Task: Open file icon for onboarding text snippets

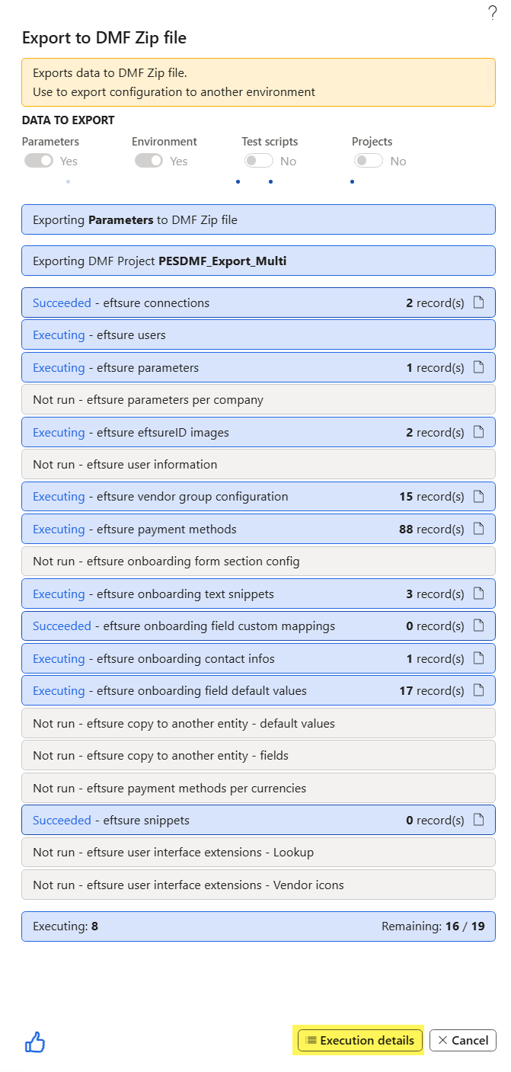Action: coord(479,594)
